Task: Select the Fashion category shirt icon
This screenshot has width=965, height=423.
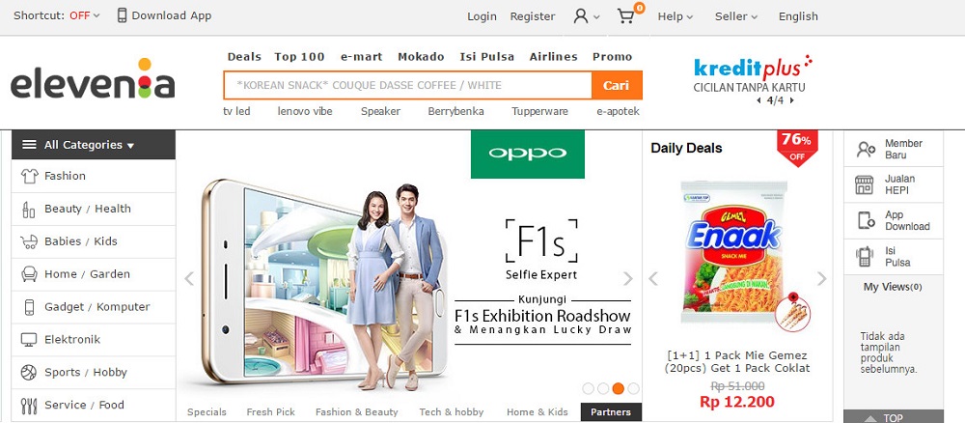Action: tap(28, 176)
